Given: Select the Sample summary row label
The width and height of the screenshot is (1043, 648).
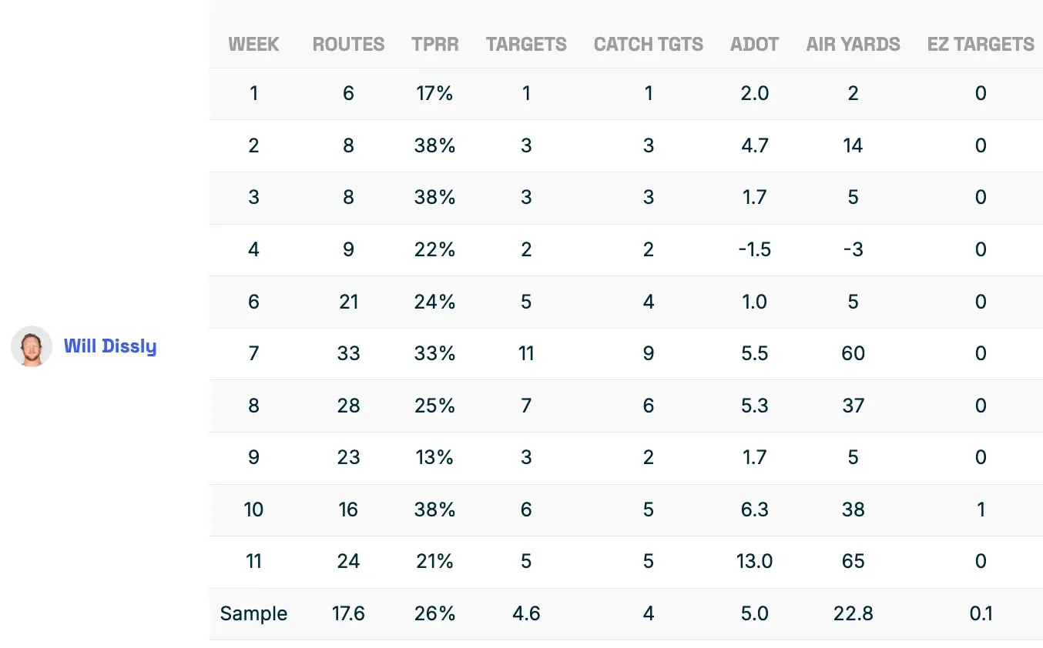Looking at the screenshot, I should [x=253, y=613].
